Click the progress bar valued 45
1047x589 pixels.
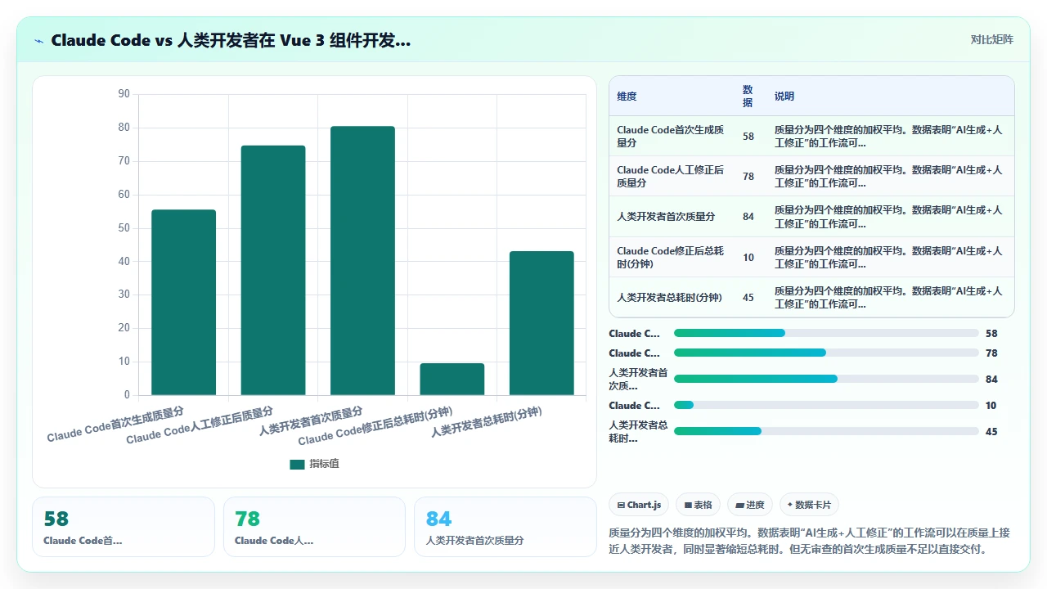(x=826, y=431)
